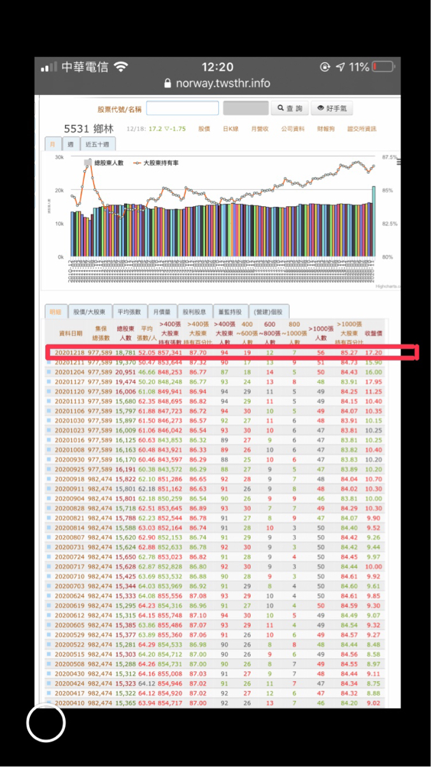This screenshot has height=767, width=431.
Task: Toggle the 大股東持有率 legend series
Action: [x=156, y=163]
